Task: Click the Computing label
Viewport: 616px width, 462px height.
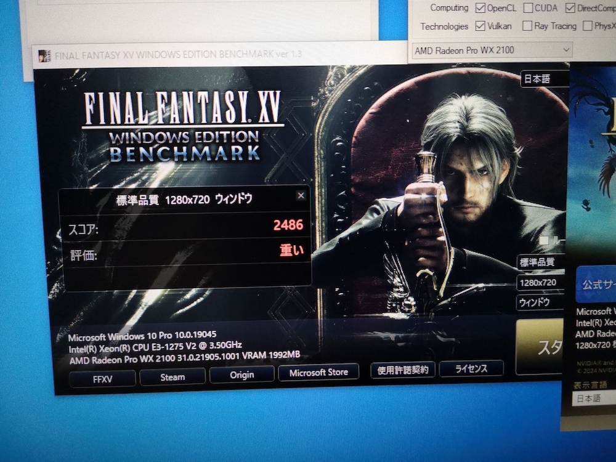Action: pyautogui.click(x=450, y=8)
